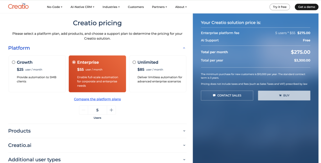Select the Unlimited plan radio button
Image resolution: width=321 pixels, height=163 pixels.
click(134, 62)
